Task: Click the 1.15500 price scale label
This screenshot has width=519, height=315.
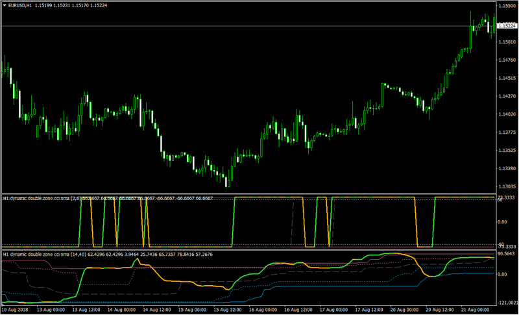Action: point(507,6)
